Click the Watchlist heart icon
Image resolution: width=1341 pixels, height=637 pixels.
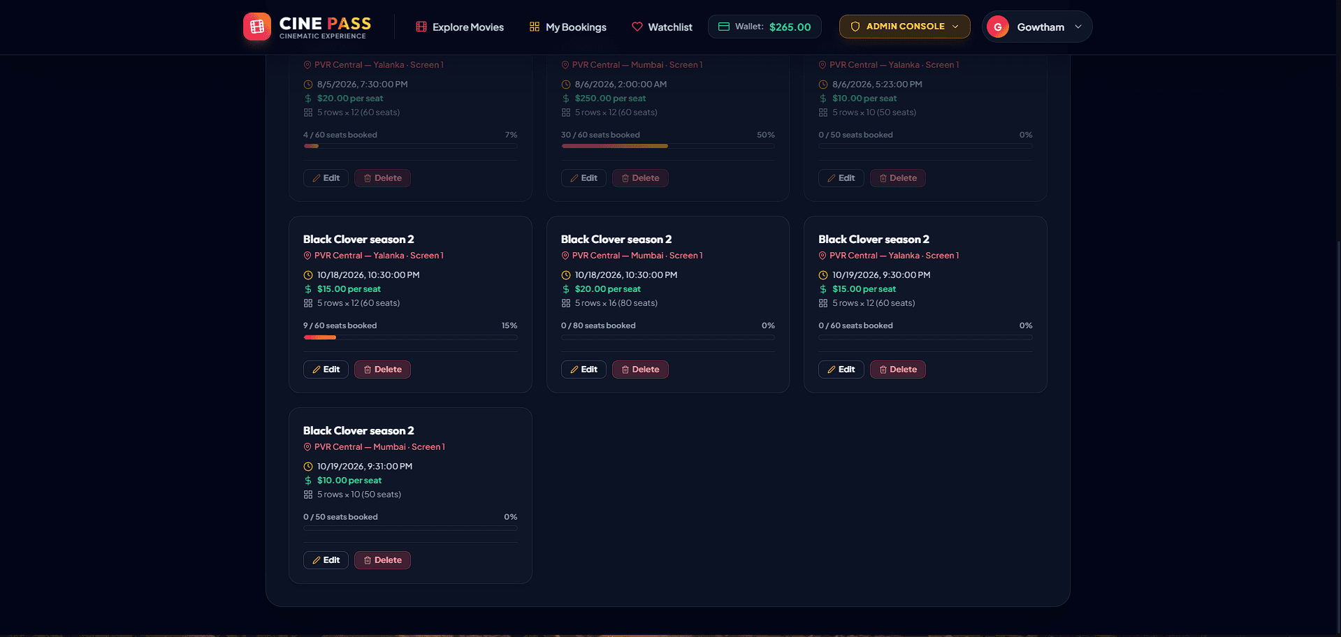(637, 27)
